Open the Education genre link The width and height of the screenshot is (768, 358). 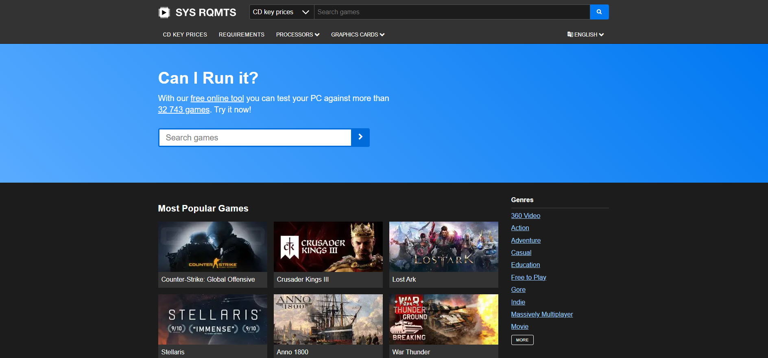tap(526, 265)
